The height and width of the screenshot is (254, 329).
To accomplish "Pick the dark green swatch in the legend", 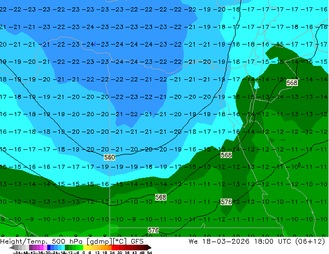I will 67,247.
